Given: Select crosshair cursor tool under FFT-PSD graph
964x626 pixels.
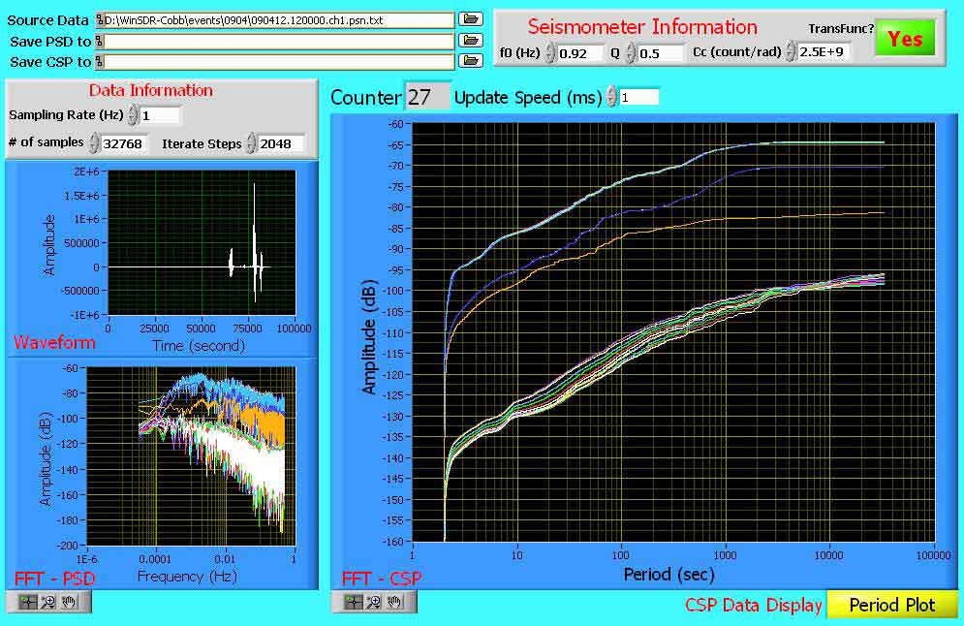Looking at the screenshot, I should tap(28, 602).
